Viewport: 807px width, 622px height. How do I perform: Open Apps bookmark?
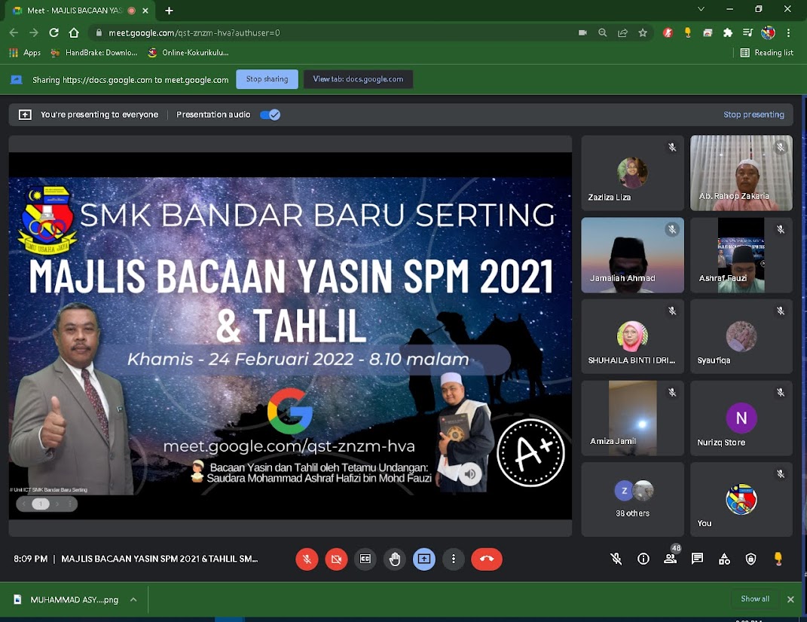(x=25, y=53)
